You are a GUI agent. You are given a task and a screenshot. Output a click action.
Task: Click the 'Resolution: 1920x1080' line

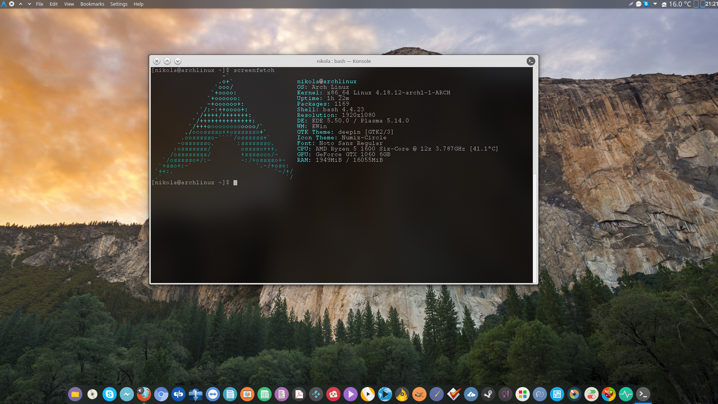pyautogui.click(x=336, y=115)
